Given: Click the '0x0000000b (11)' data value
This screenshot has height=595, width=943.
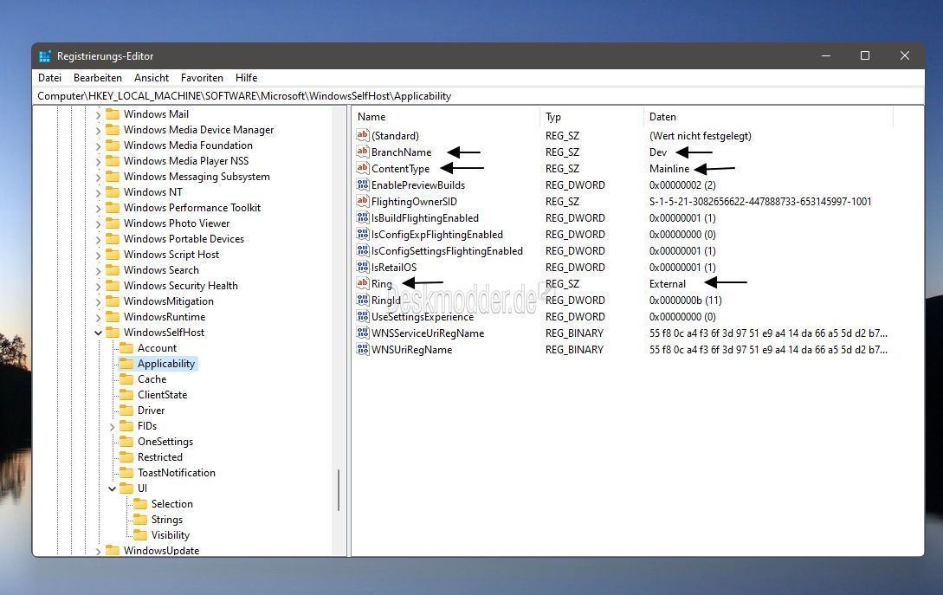Looking at the screenshot, I should (x=686, y=300).
